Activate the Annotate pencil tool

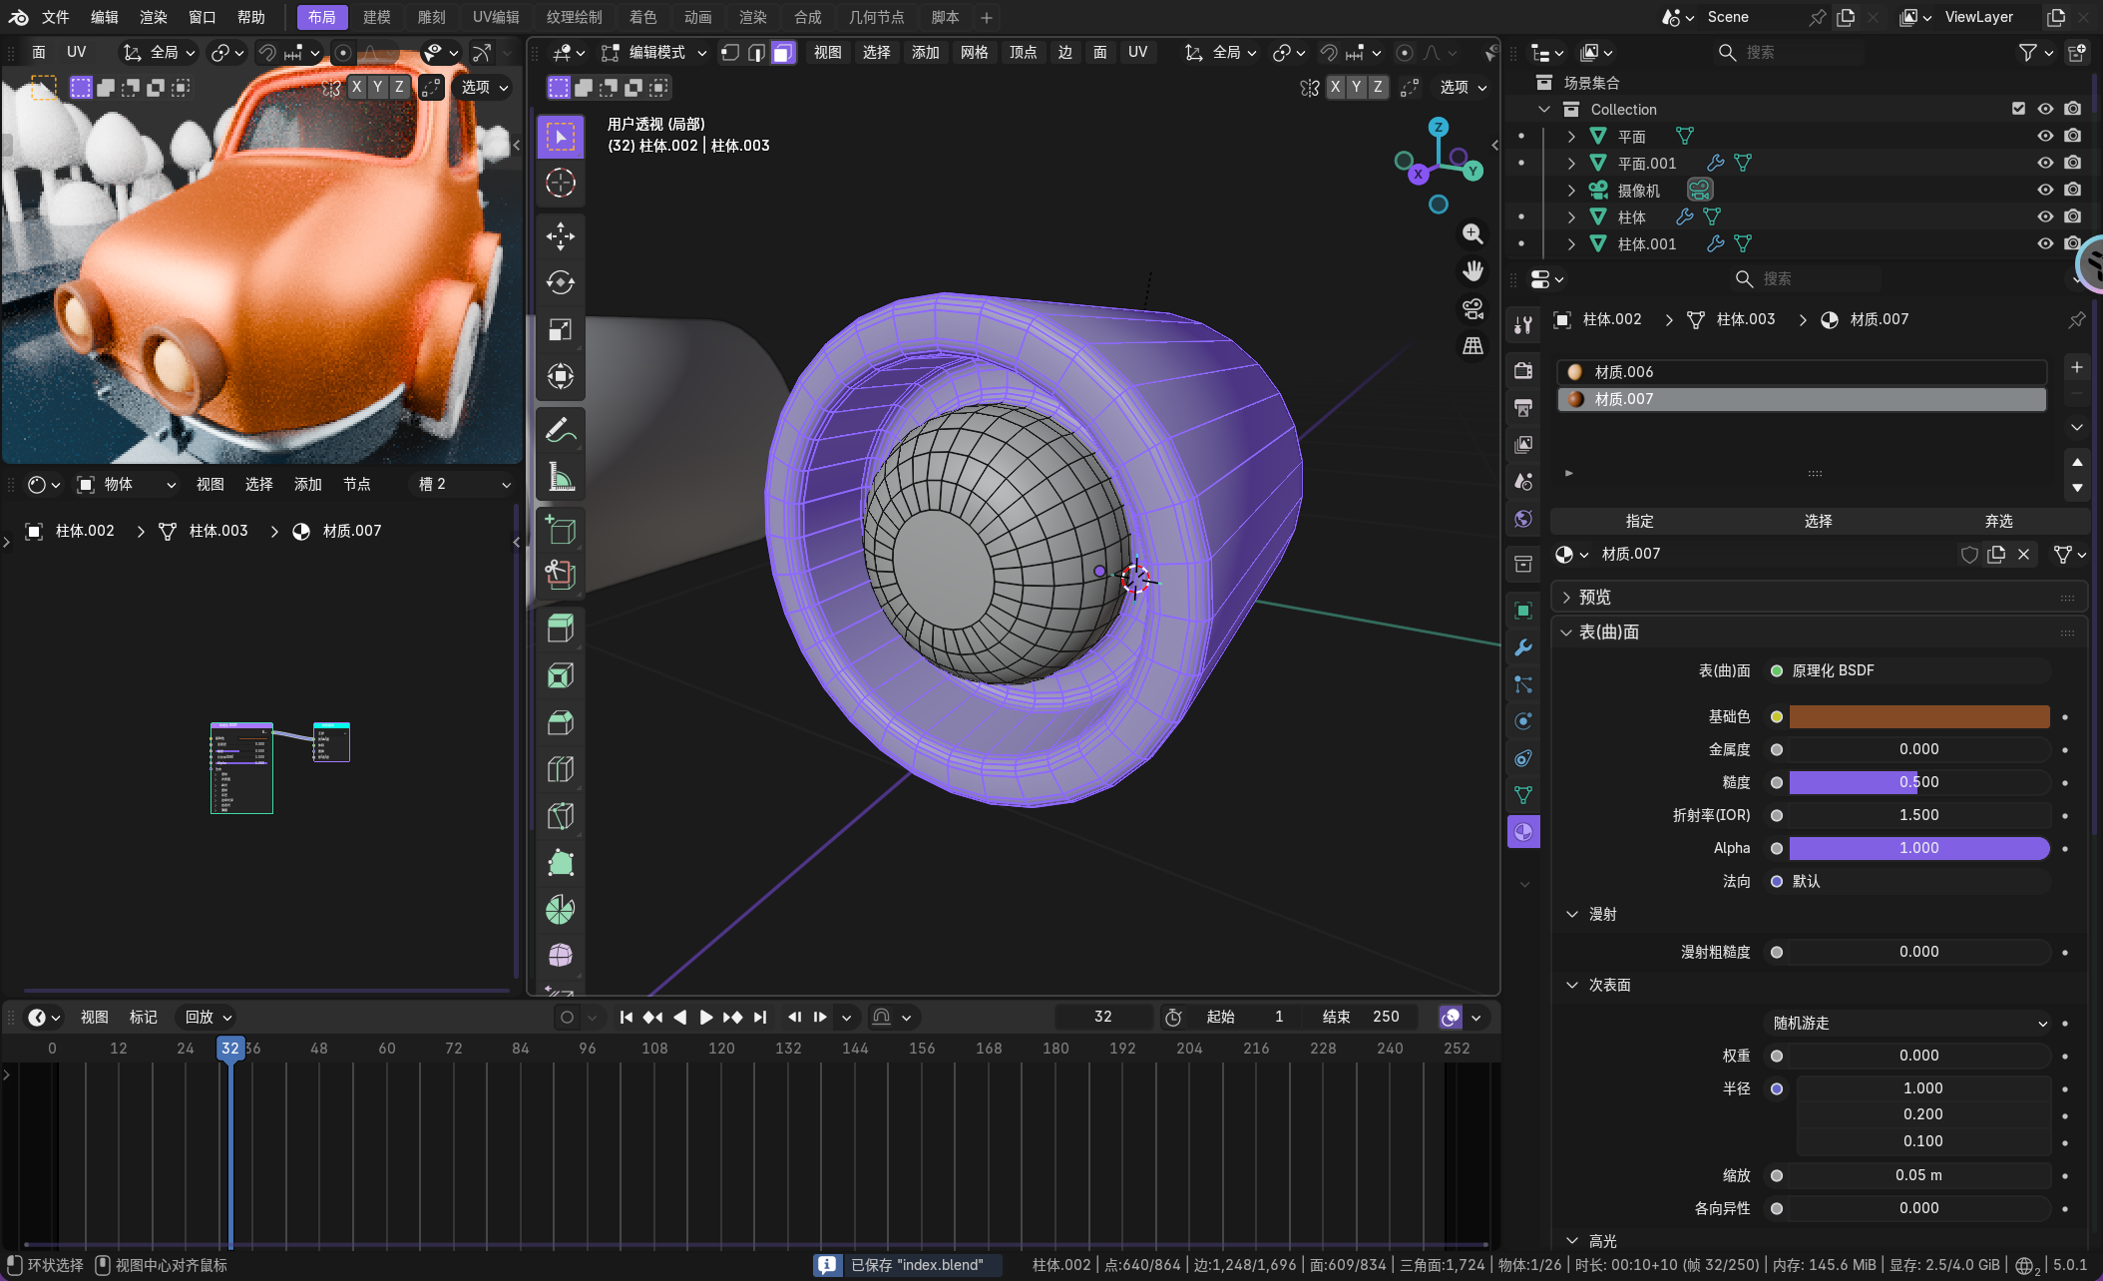pyautogui.click(x=560, y=431)
